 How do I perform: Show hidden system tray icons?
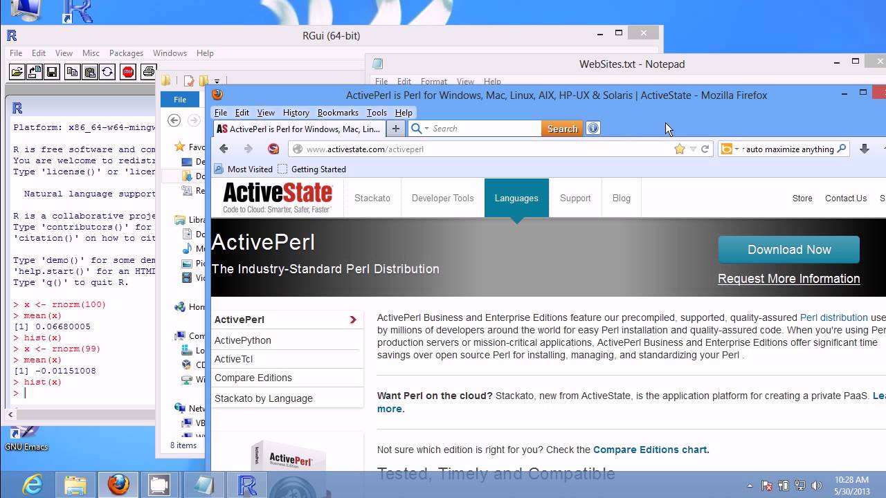[x=751, y=486]
